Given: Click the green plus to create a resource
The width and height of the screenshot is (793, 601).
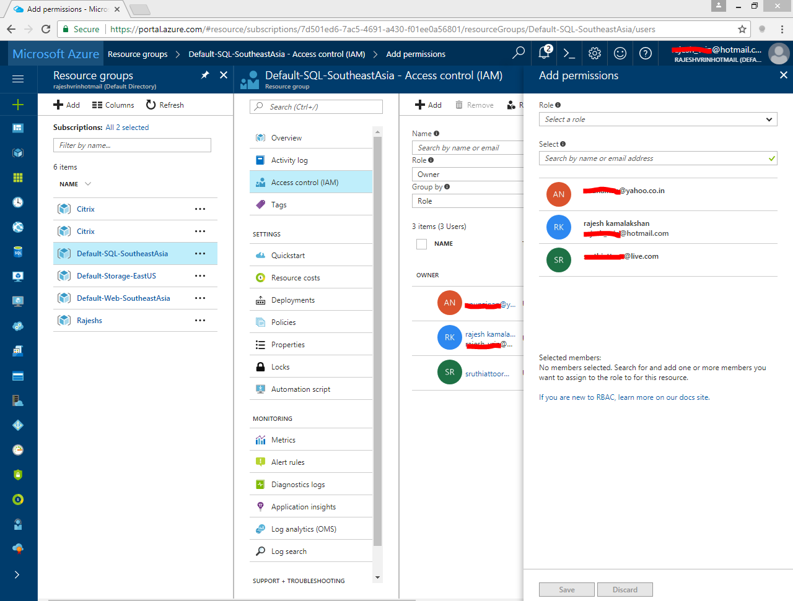Looking at the screenshot, I should click(x=19, y=104).
